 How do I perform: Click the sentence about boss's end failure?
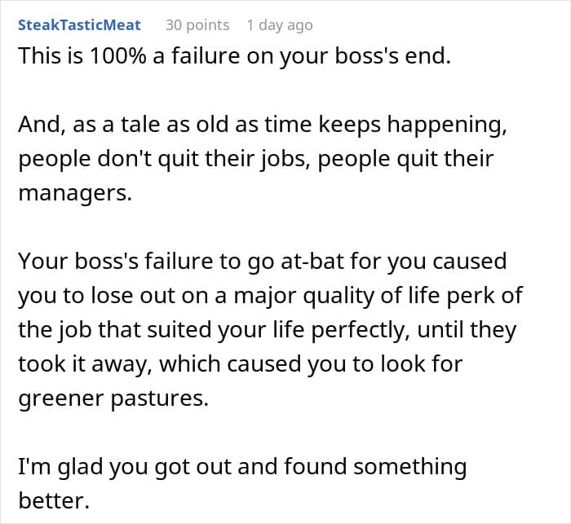point(235,56)
